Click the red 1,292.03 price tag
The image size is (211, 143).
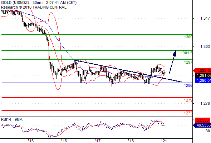pos(202,70)
